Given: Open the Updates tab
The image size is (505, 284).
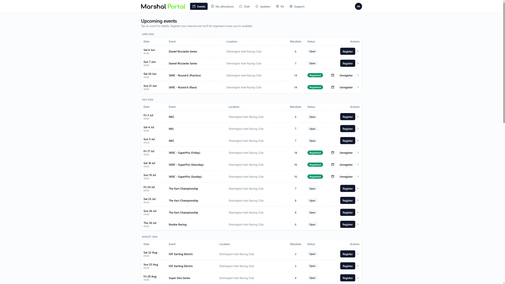Looking at the screenshot, I should (x=263, y=6).
